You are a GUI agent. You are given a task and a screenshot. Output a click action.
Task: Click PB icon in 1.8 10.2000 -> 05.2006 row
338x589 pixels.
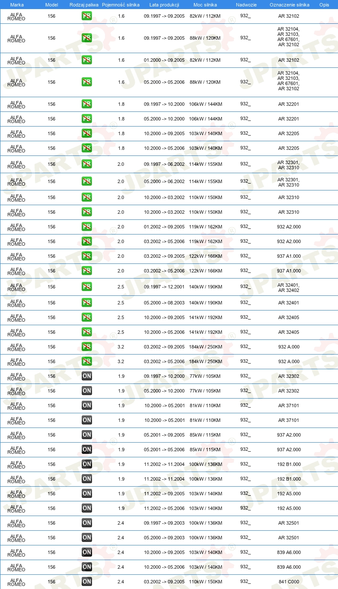pos(87,148)
